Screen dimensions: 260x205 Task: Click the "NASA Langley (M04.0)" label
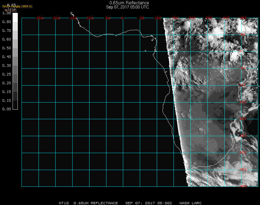click(17, 7)
